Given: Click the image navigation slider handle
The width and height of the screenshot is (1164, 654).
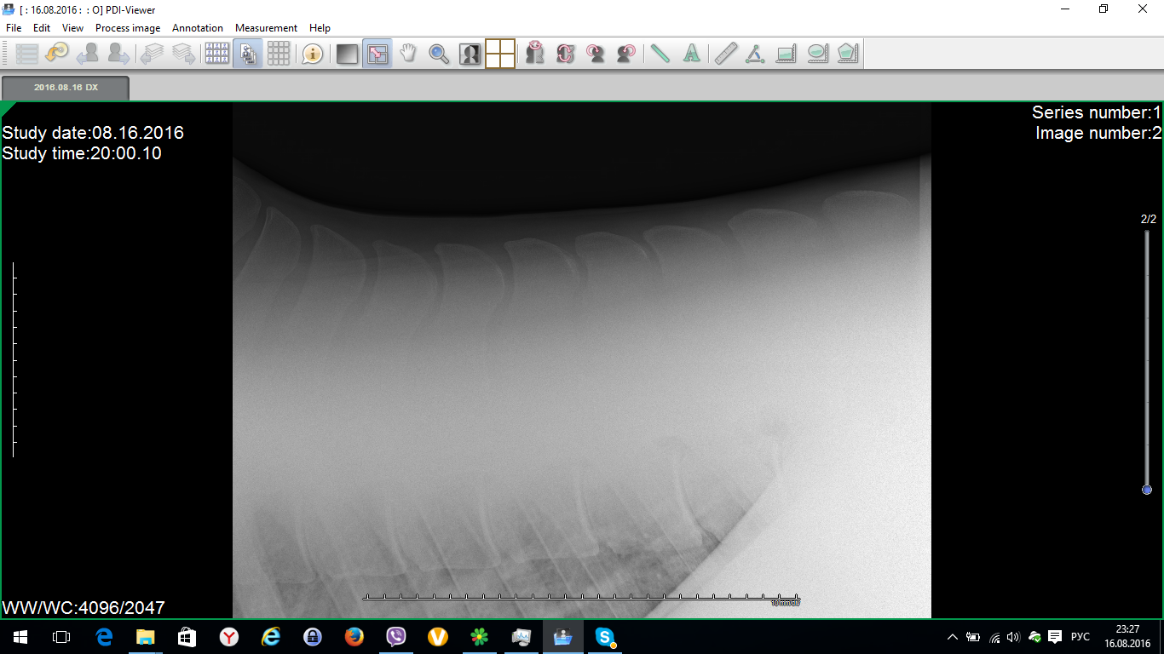Looking at the screenshot, I should (x=1147, y=490).
